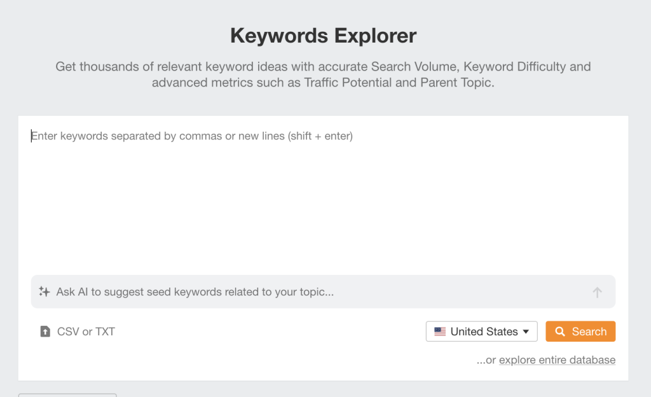The image size is (651, 397).
Task: Click the 'Keywords Explorer' page heading
Action: pos(323,36)
